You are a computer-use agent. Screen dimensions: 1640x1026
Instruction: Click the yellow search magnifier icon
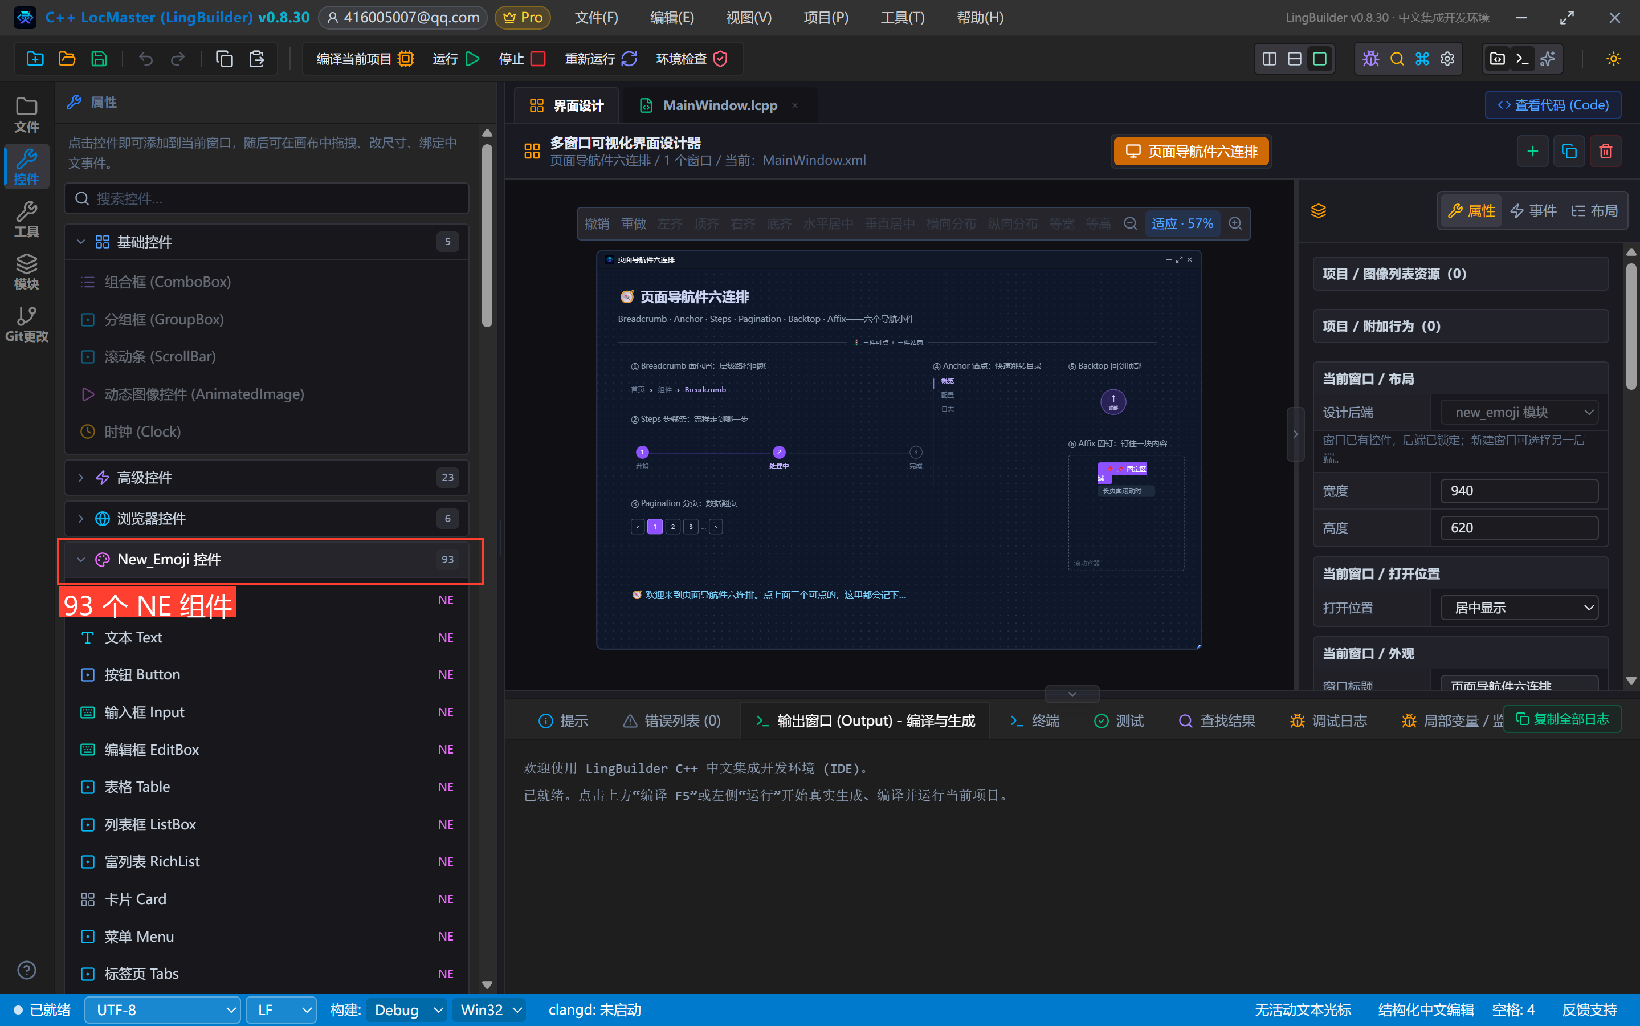click(1397, 58)
